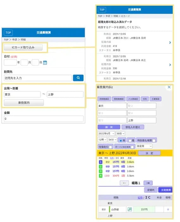Click the ICカード取り込み button
Viewport: 180px width, 222px height.
click(23, 47)
